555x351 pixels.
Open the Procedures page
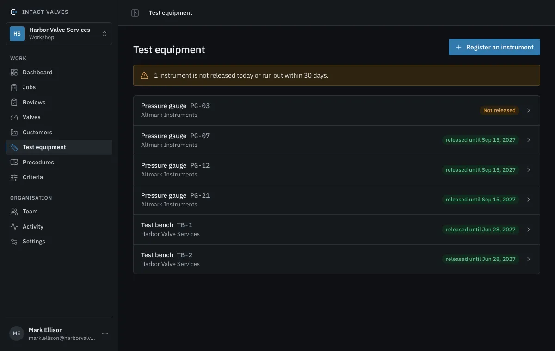(59, 163)
